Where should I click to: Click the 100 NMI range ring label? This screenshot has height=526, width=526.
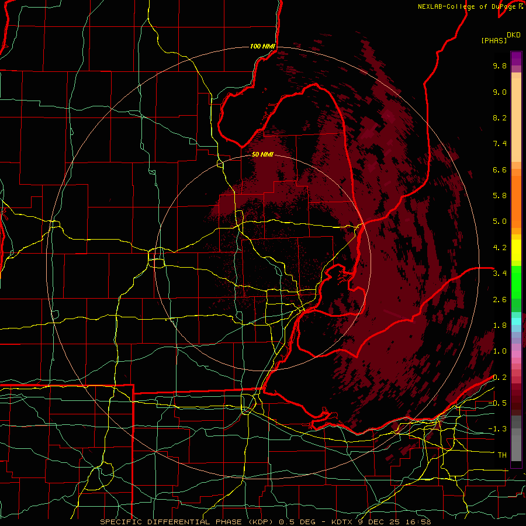click(x=262, y=46)
